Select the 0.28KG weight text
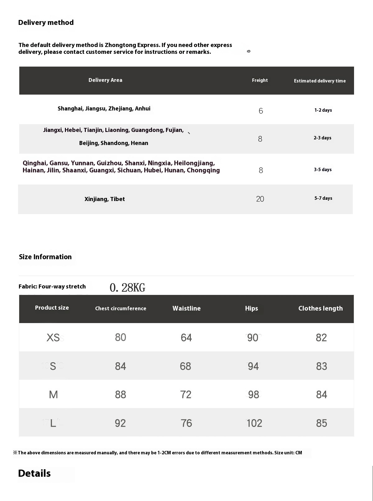 pyautogui.click(x=127, y=288)
